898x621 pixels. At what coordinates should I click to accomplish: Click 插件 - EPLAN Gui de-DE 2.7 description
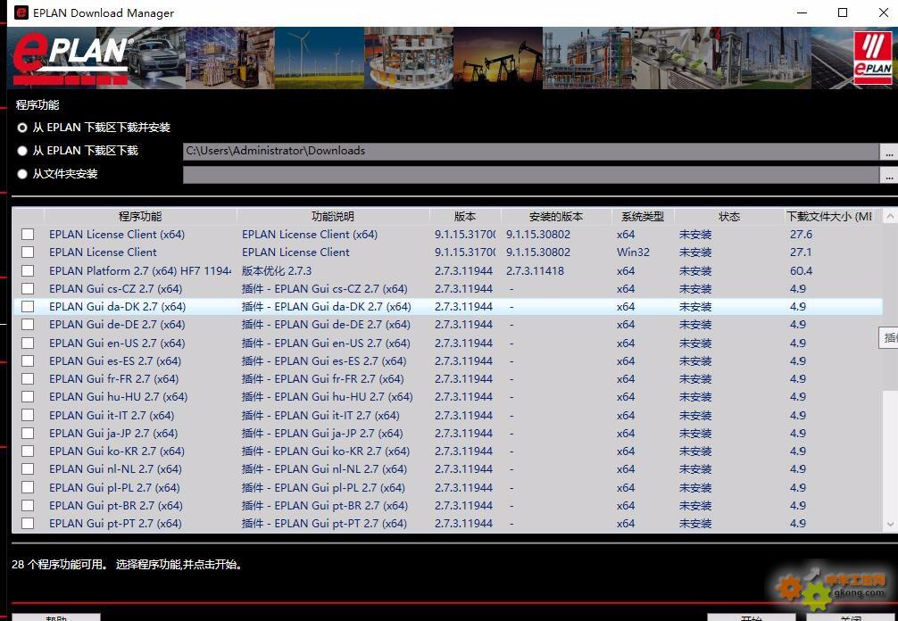pyautogui.click(x=326, y=325)
